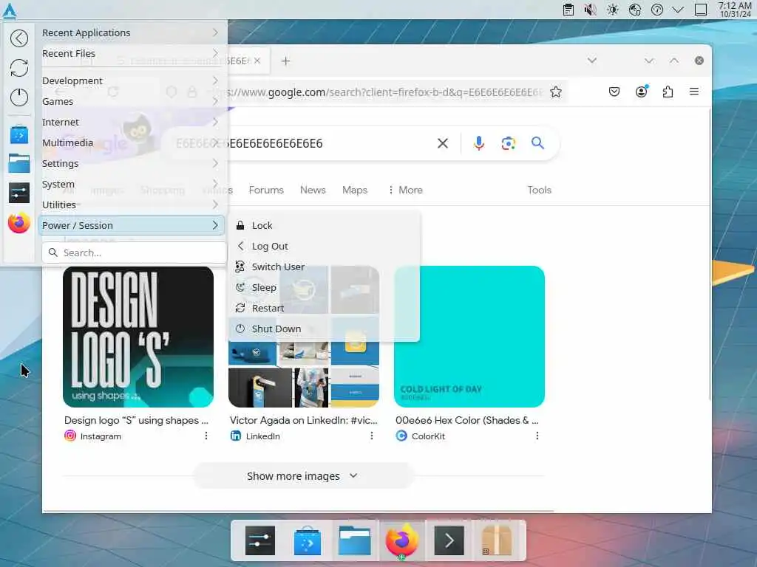Open system settings favorite in launcher sidebar
The image size is (757, 567).
coord(19,193)
